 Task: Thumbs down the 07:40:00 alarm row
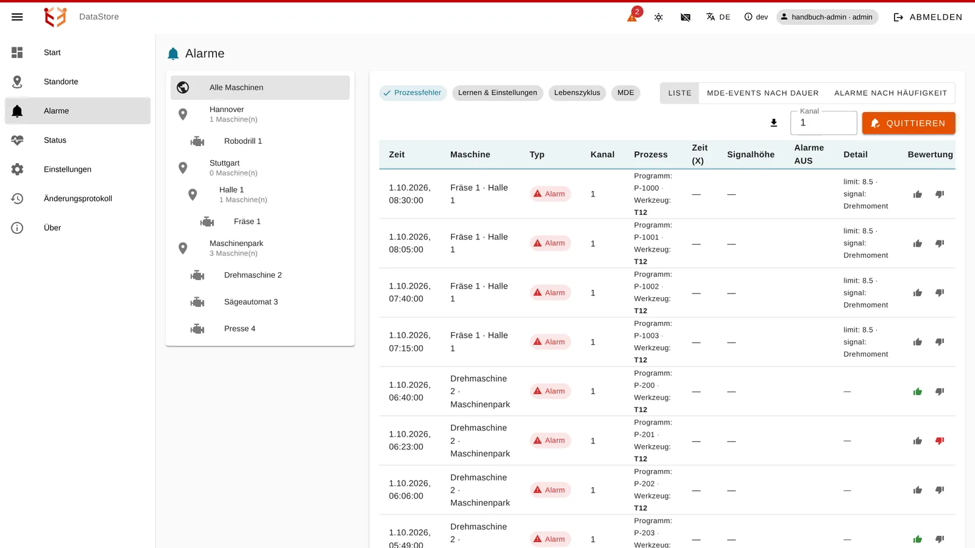(940, 293)
